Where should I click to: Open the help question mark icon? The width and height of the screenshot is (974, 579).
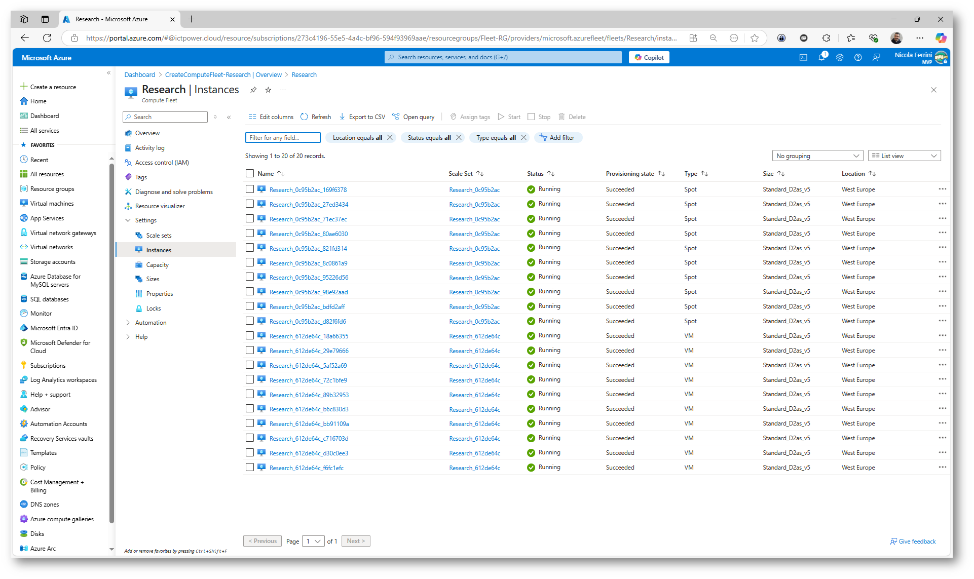[858, 58]
